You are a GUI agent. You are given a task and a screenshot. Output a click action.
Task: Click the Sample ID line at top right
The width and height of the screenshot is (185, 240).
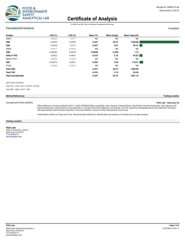168,7
